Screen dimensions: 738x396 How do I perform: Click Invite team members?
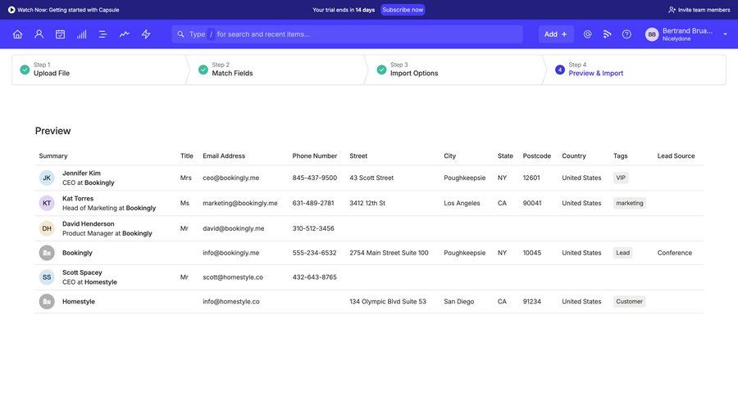(699, 10)
